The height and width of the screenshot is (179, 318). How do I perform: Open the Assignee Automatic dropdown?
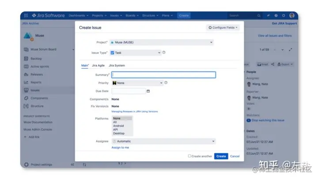click(164, 141)
